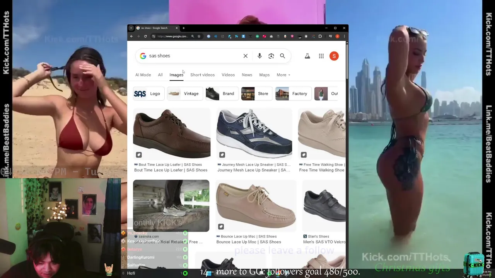Open the Extensions puzzle-piece menu

320,36
